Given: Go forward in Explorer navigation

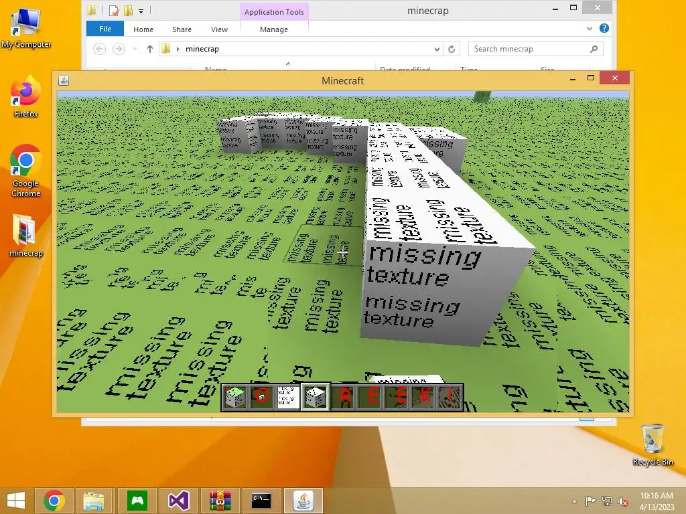Looking at the screenshot, I should click(x=119, y=49).
